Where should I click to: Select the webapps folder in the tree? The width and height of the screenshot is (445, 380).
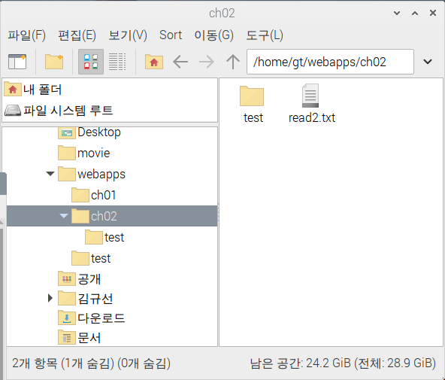pos(101,175)
